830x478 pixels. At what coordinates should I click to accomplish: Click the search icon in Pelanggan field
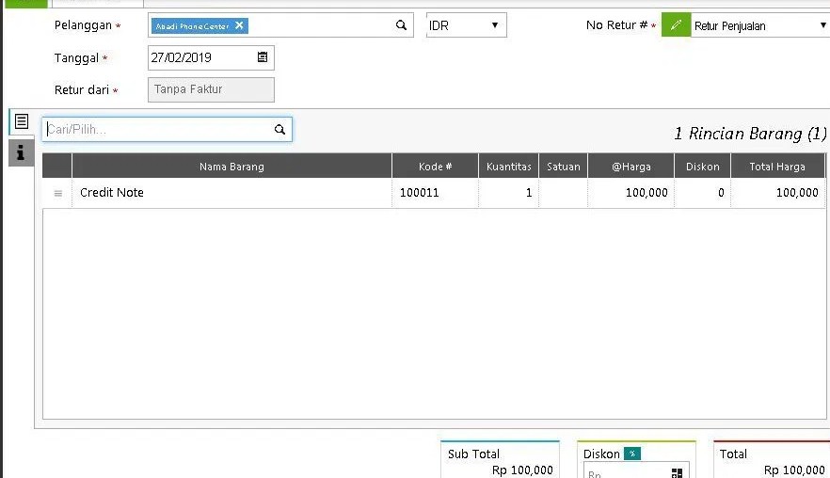401,25
